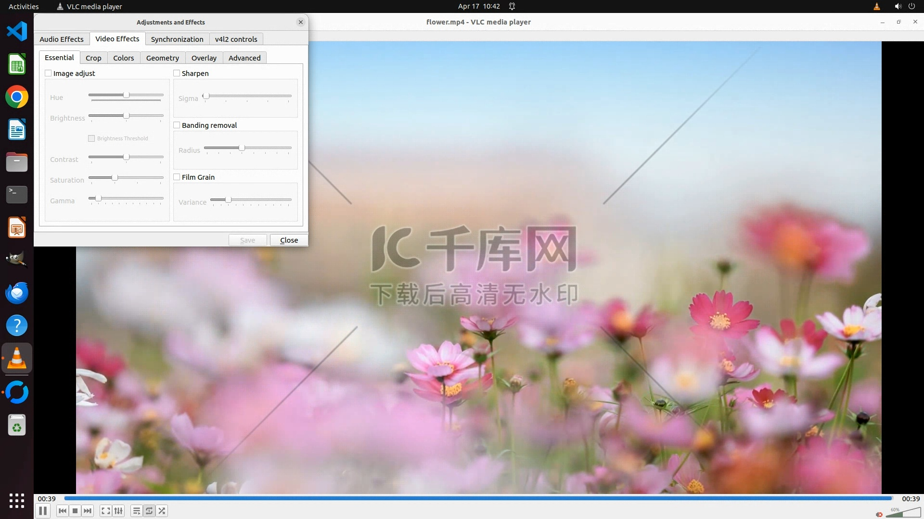Open the Synchronization tab
This screenshot has width=924, height=519.
[177, 39]
